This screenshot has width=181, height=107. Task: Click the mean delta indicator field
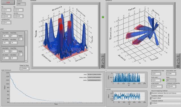[94, 78]
